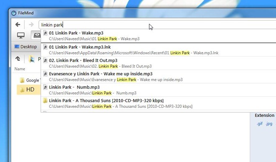The image size is (276, 162).
Task: Open 02. Linkin Park - Bleed It Out.mp3
Action: pyautogui.click(x=158, y=63)
